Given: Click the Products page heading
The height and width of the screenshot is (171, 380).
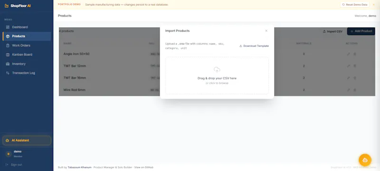Looking at the screenshot, I should point(65,16).
